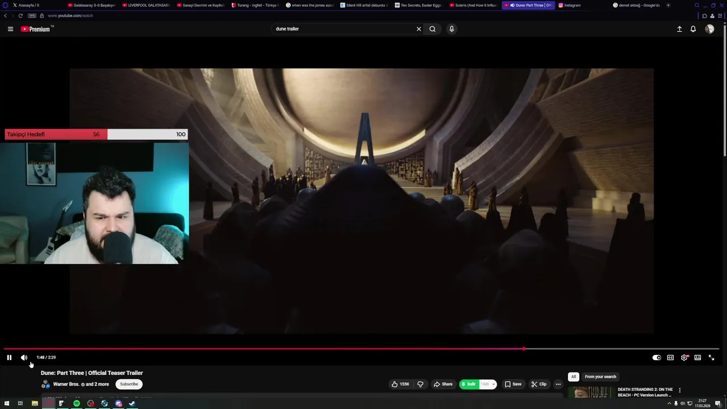Switch to Galatasaray 3-0 Başakşehir tab
This screenshot has height=409, width=727.
tap(91, 5)
